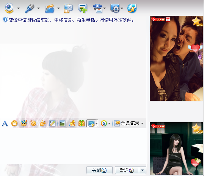The height and width of the screenshot is (176, 204).
Task: Open send file options dropdown arrow
Action: pos(58,8)
